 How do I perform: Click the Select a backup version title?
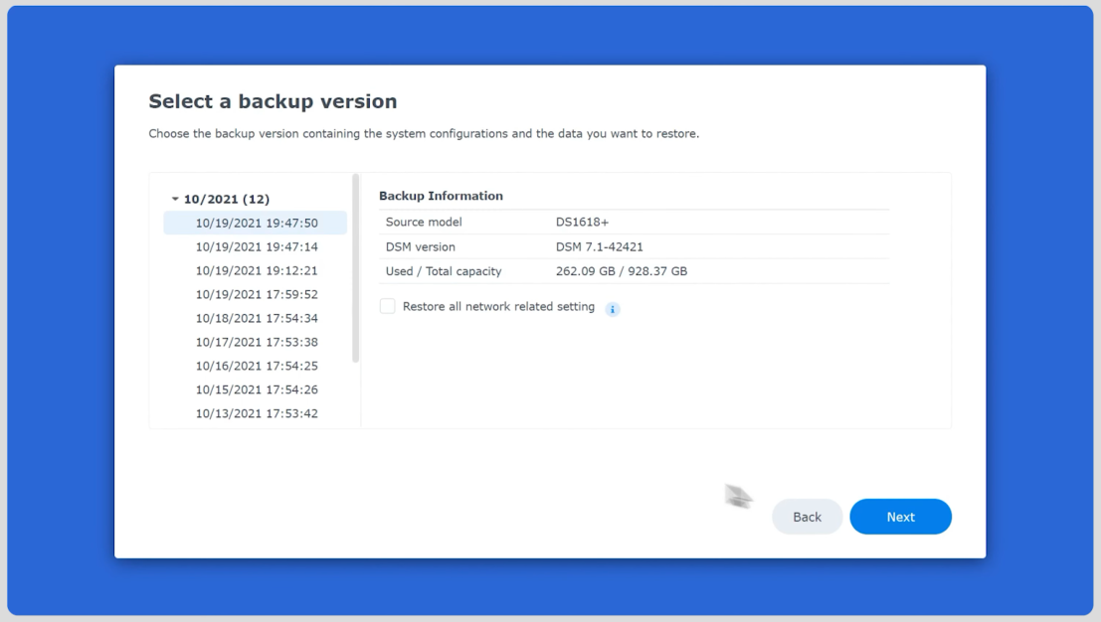[273, 101]
